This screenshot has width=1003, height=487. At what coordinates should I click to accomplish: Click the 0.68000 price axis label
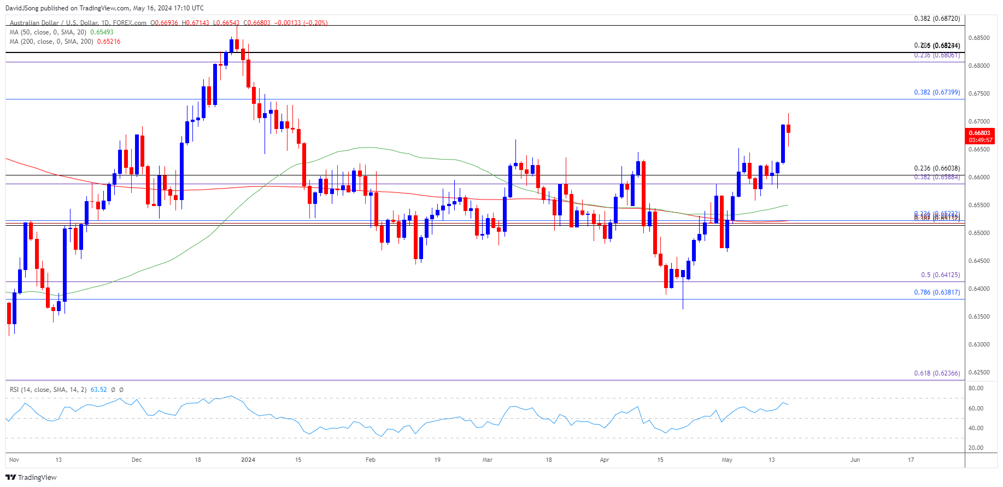pyautogui.click(x=979, y=66)
